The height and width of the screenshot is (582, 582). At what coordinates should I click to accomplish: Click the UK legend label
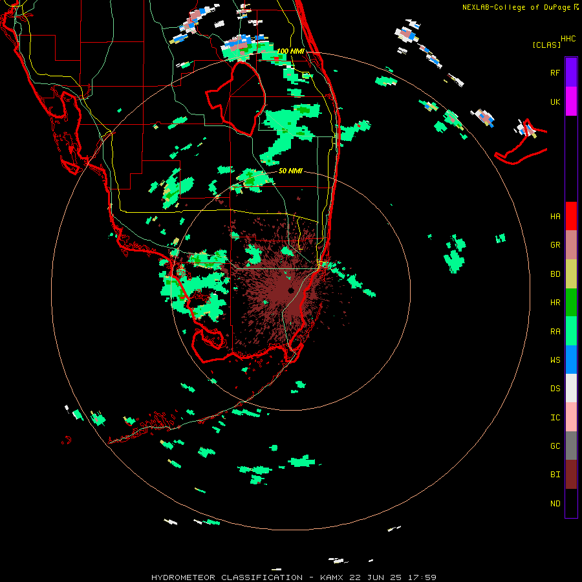click(x=555, y=102)
